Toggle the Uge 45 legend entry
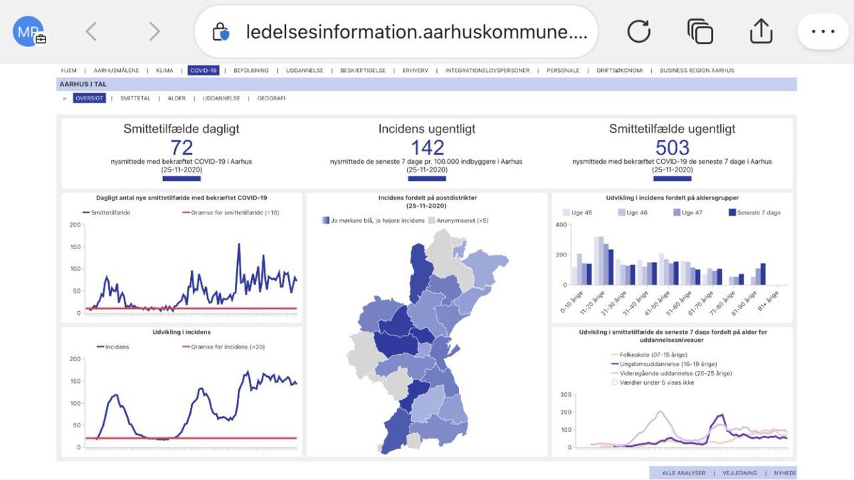The image size is (854, 480). click(x=578, y=212)
